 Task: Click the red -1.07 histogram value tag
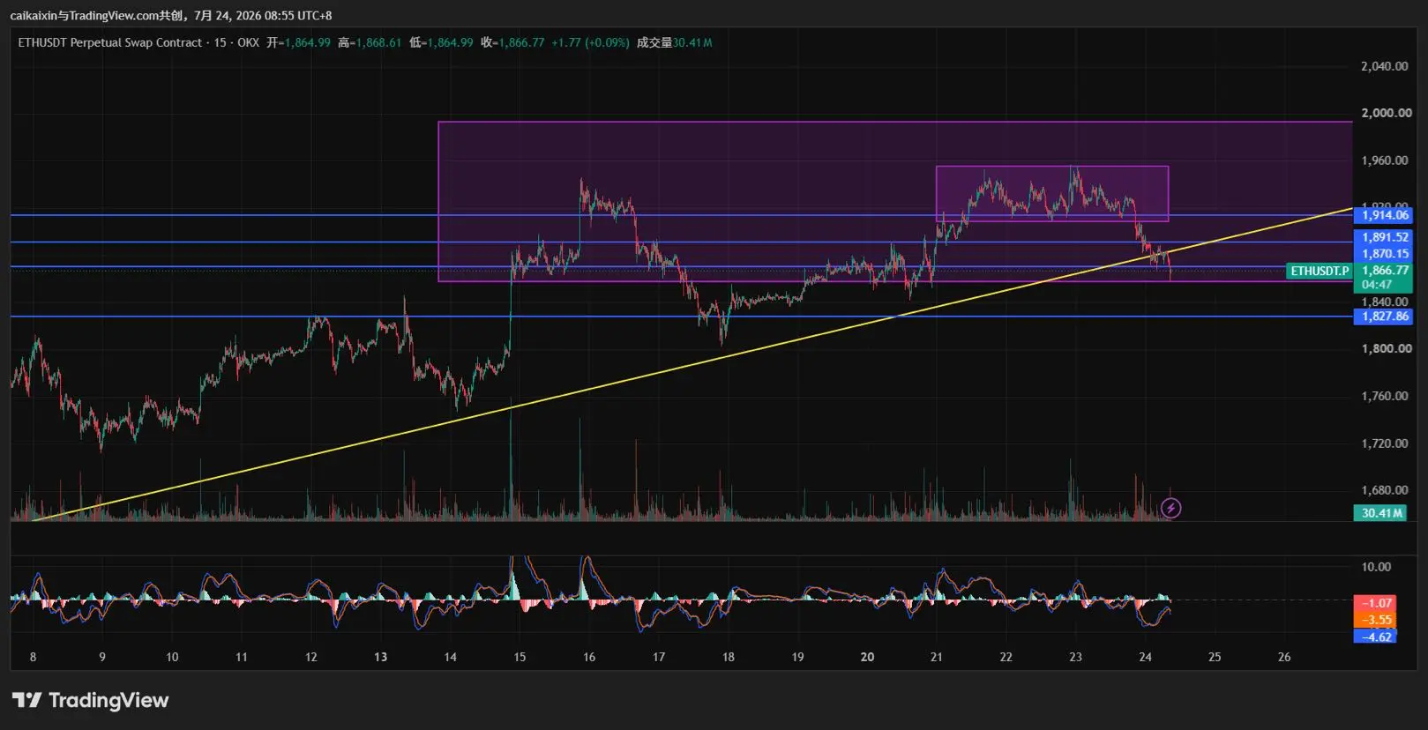1375,603
